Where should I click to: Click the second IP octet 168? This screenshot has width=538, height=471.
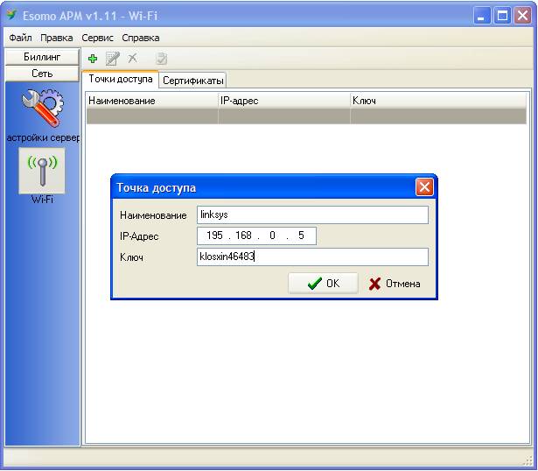[x=243, y=235]
